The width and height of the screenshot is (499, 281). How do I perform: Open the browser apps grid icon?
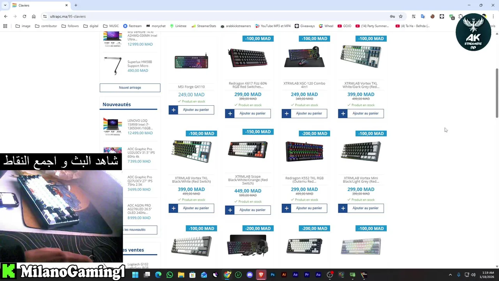[5, 26]
